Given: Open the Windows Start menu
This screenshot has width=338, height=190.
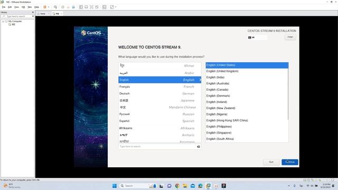Looking at the screenshot, I should 115,186.
